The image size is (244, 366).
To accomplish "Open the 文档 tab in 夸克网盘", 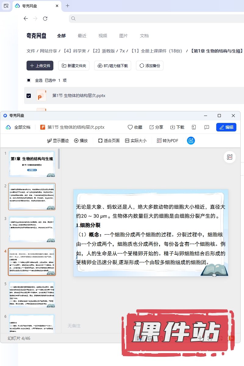I will click(x=144, y=36).
